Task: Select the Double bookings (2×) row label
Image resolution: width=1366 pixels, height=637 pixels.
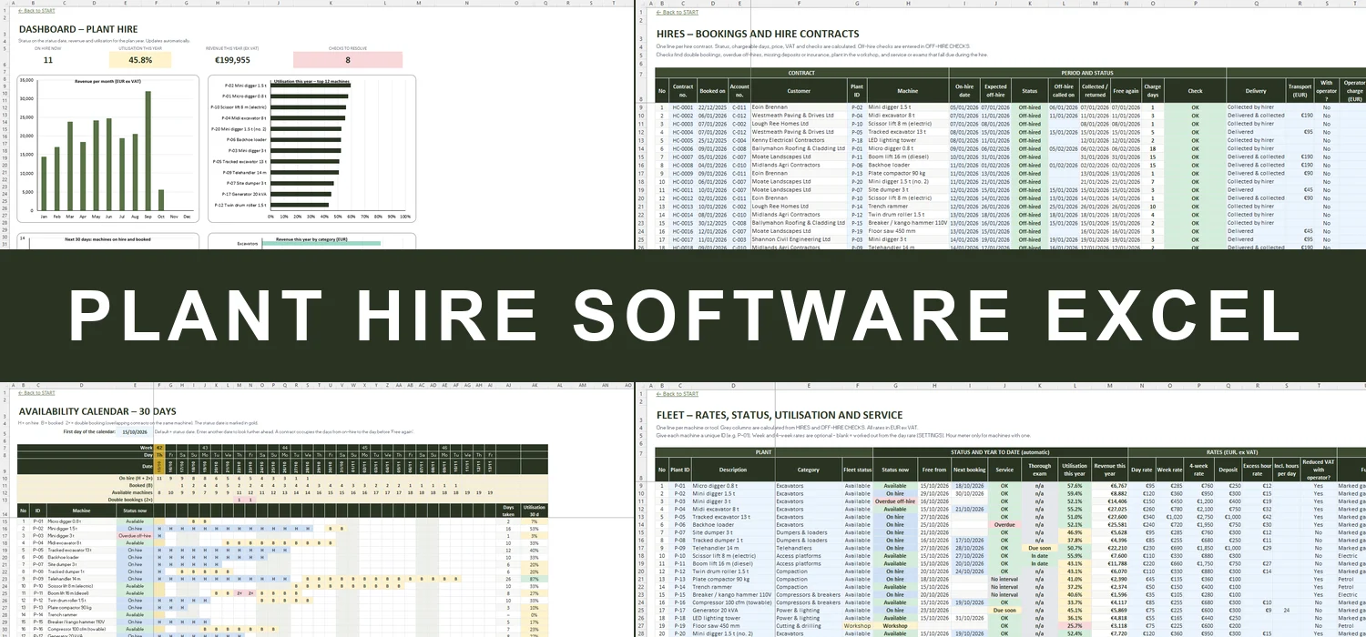Action: click(x=132, y=500)
